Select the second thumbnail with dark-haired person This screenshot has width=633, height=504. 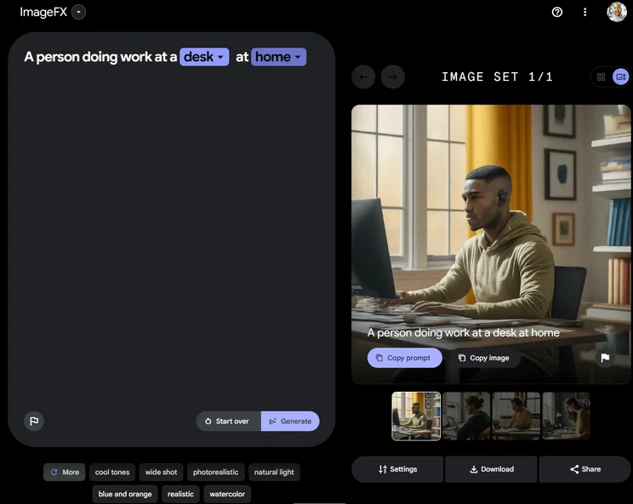pyautogui.click(x=466, y=416)
